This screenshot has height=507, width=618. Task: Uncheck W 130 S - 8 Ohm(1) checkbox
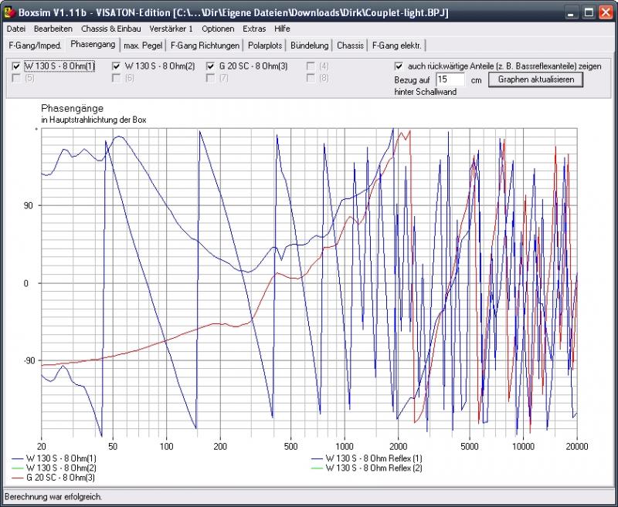[16, 66]
